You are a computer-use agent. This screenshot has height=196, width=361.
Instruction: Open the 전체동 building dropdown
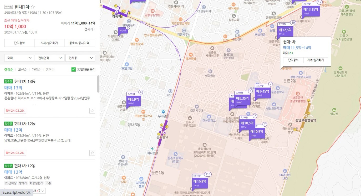(x=80, y=58)
